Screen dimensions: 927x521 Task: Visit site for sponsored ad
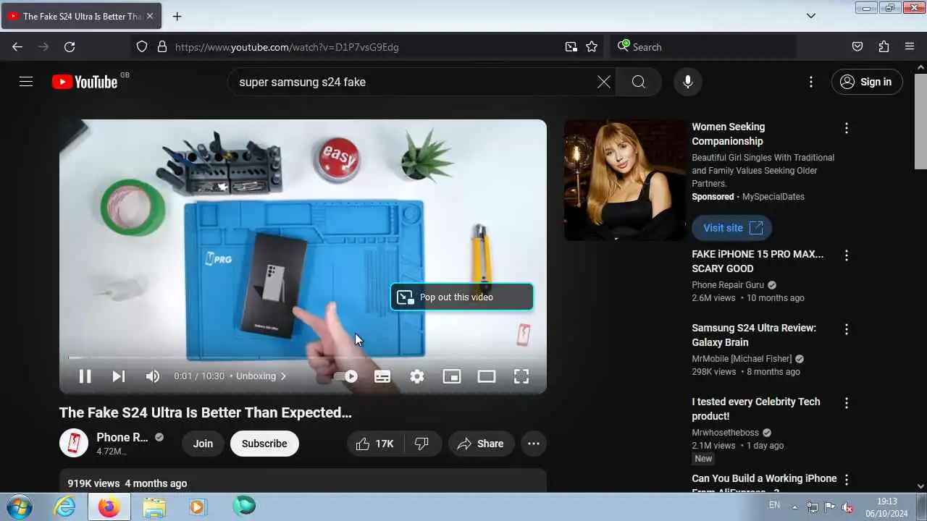tap(731, 228)
